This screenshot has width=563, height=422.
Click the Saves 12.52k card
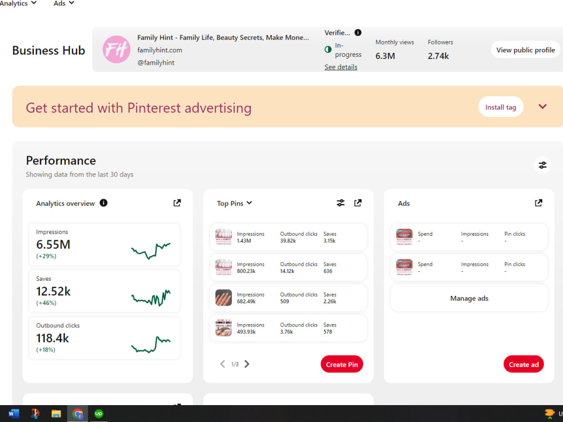[x=105, y=291]
